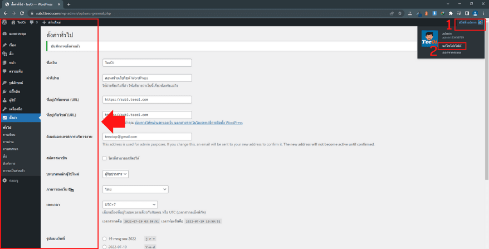Click the WordPress address (URL) field
This screenshot has width=489, height=249.
[x=147, y=100]
